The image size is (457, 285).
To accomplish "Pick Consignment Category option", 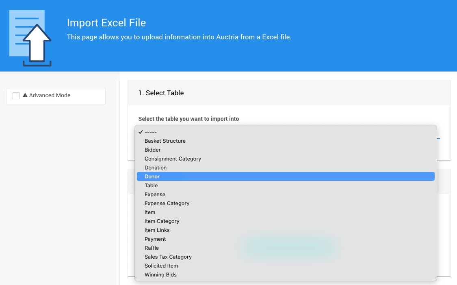I will point(173,159).
